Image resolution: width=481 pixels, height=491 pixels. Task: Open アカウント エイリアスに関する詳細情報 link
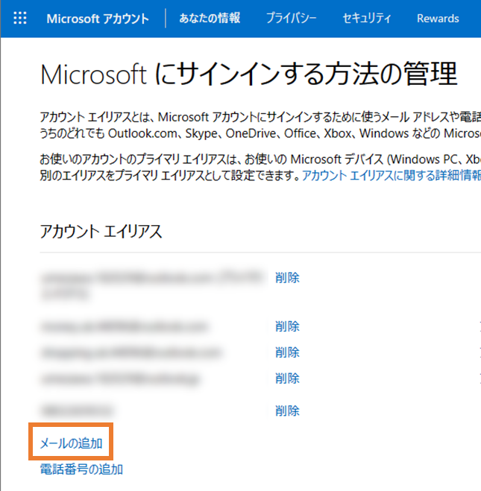392,175
